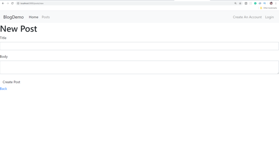This screenshot has width=279, height=146.
Task: Open the Chrome profile avatar
Action: click(x=271, y=3)
